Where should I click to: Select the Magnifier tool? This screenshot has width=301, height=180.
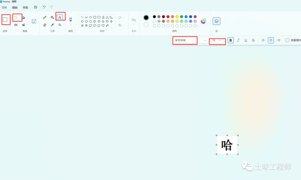pos(60,25)
